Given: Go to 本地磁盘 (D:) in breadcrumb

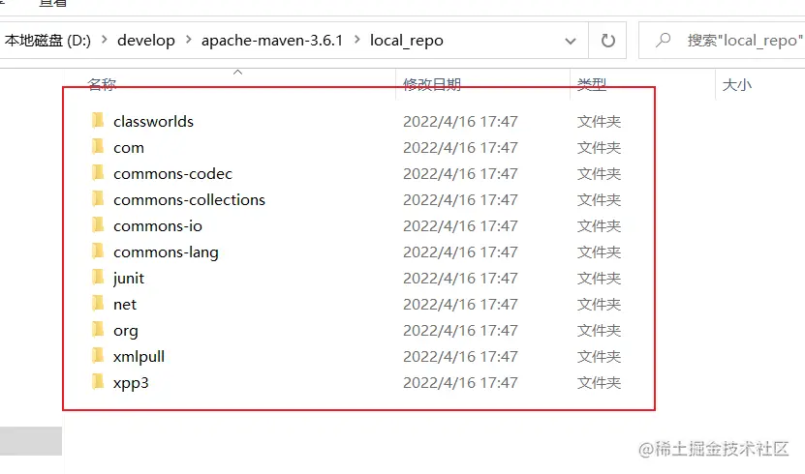Looking at the screenshot, I should (x=47, y=40).
